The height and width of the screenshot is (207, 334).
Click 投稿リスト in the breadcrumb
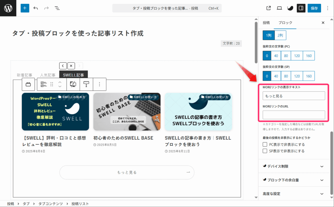click(80, 204)
